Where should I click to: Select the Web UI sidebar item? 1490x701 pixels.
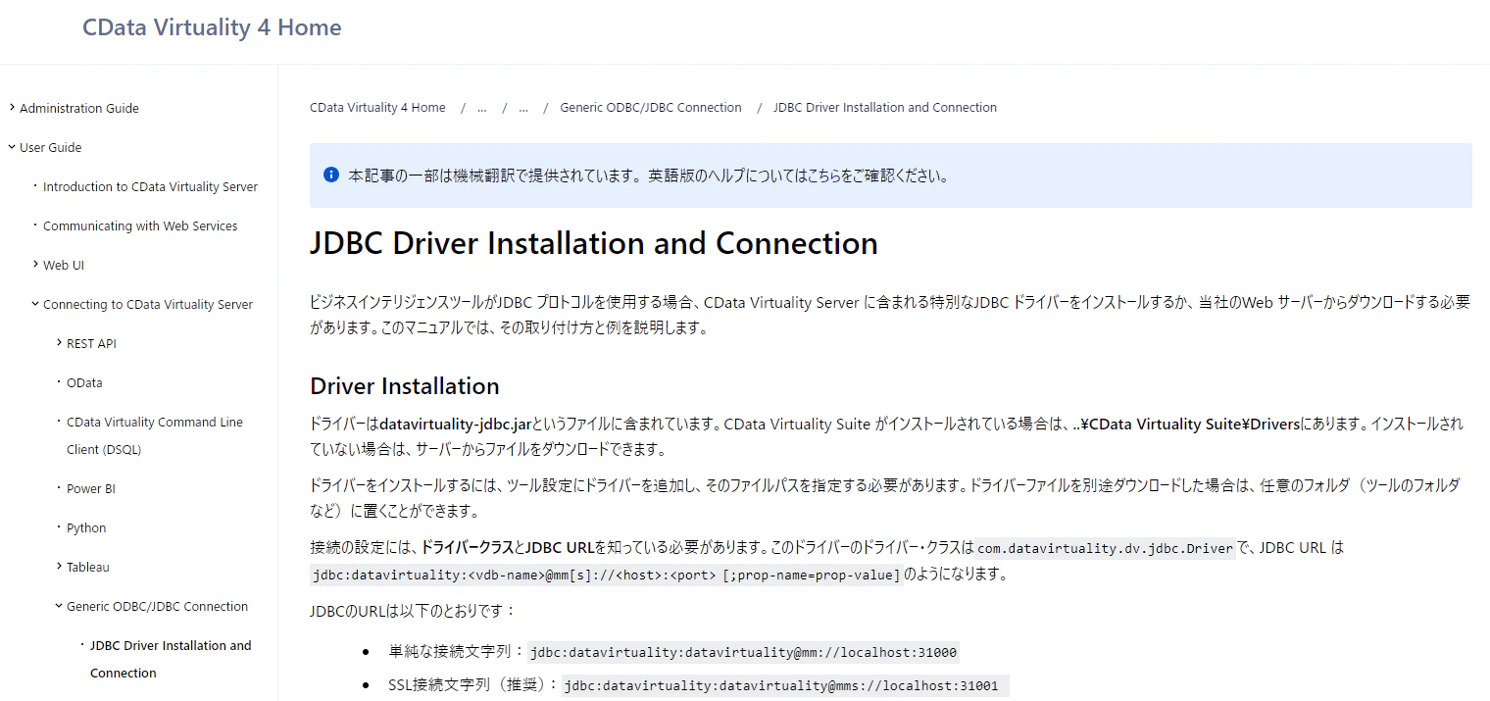coord(64,265)
